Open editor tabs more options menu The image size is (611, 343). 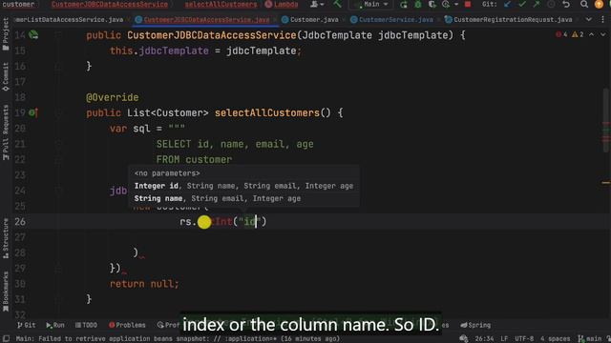point(603,19)
